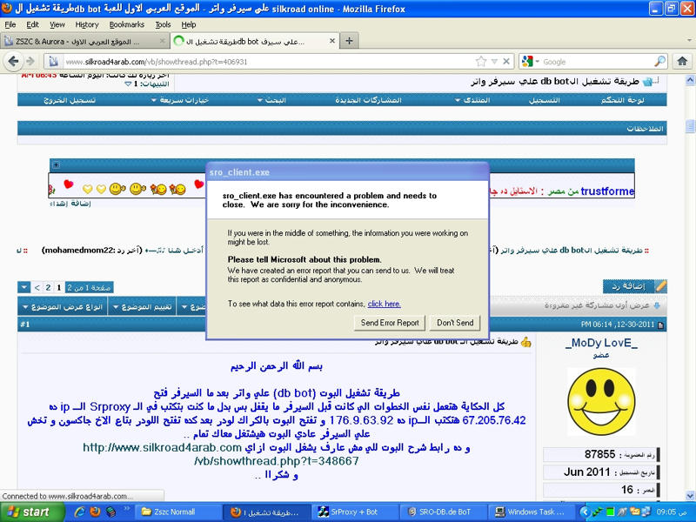The image size is (696, 522).
Task: Expand the المنتدى dropdown in forum nav
Action: (472, 100)
